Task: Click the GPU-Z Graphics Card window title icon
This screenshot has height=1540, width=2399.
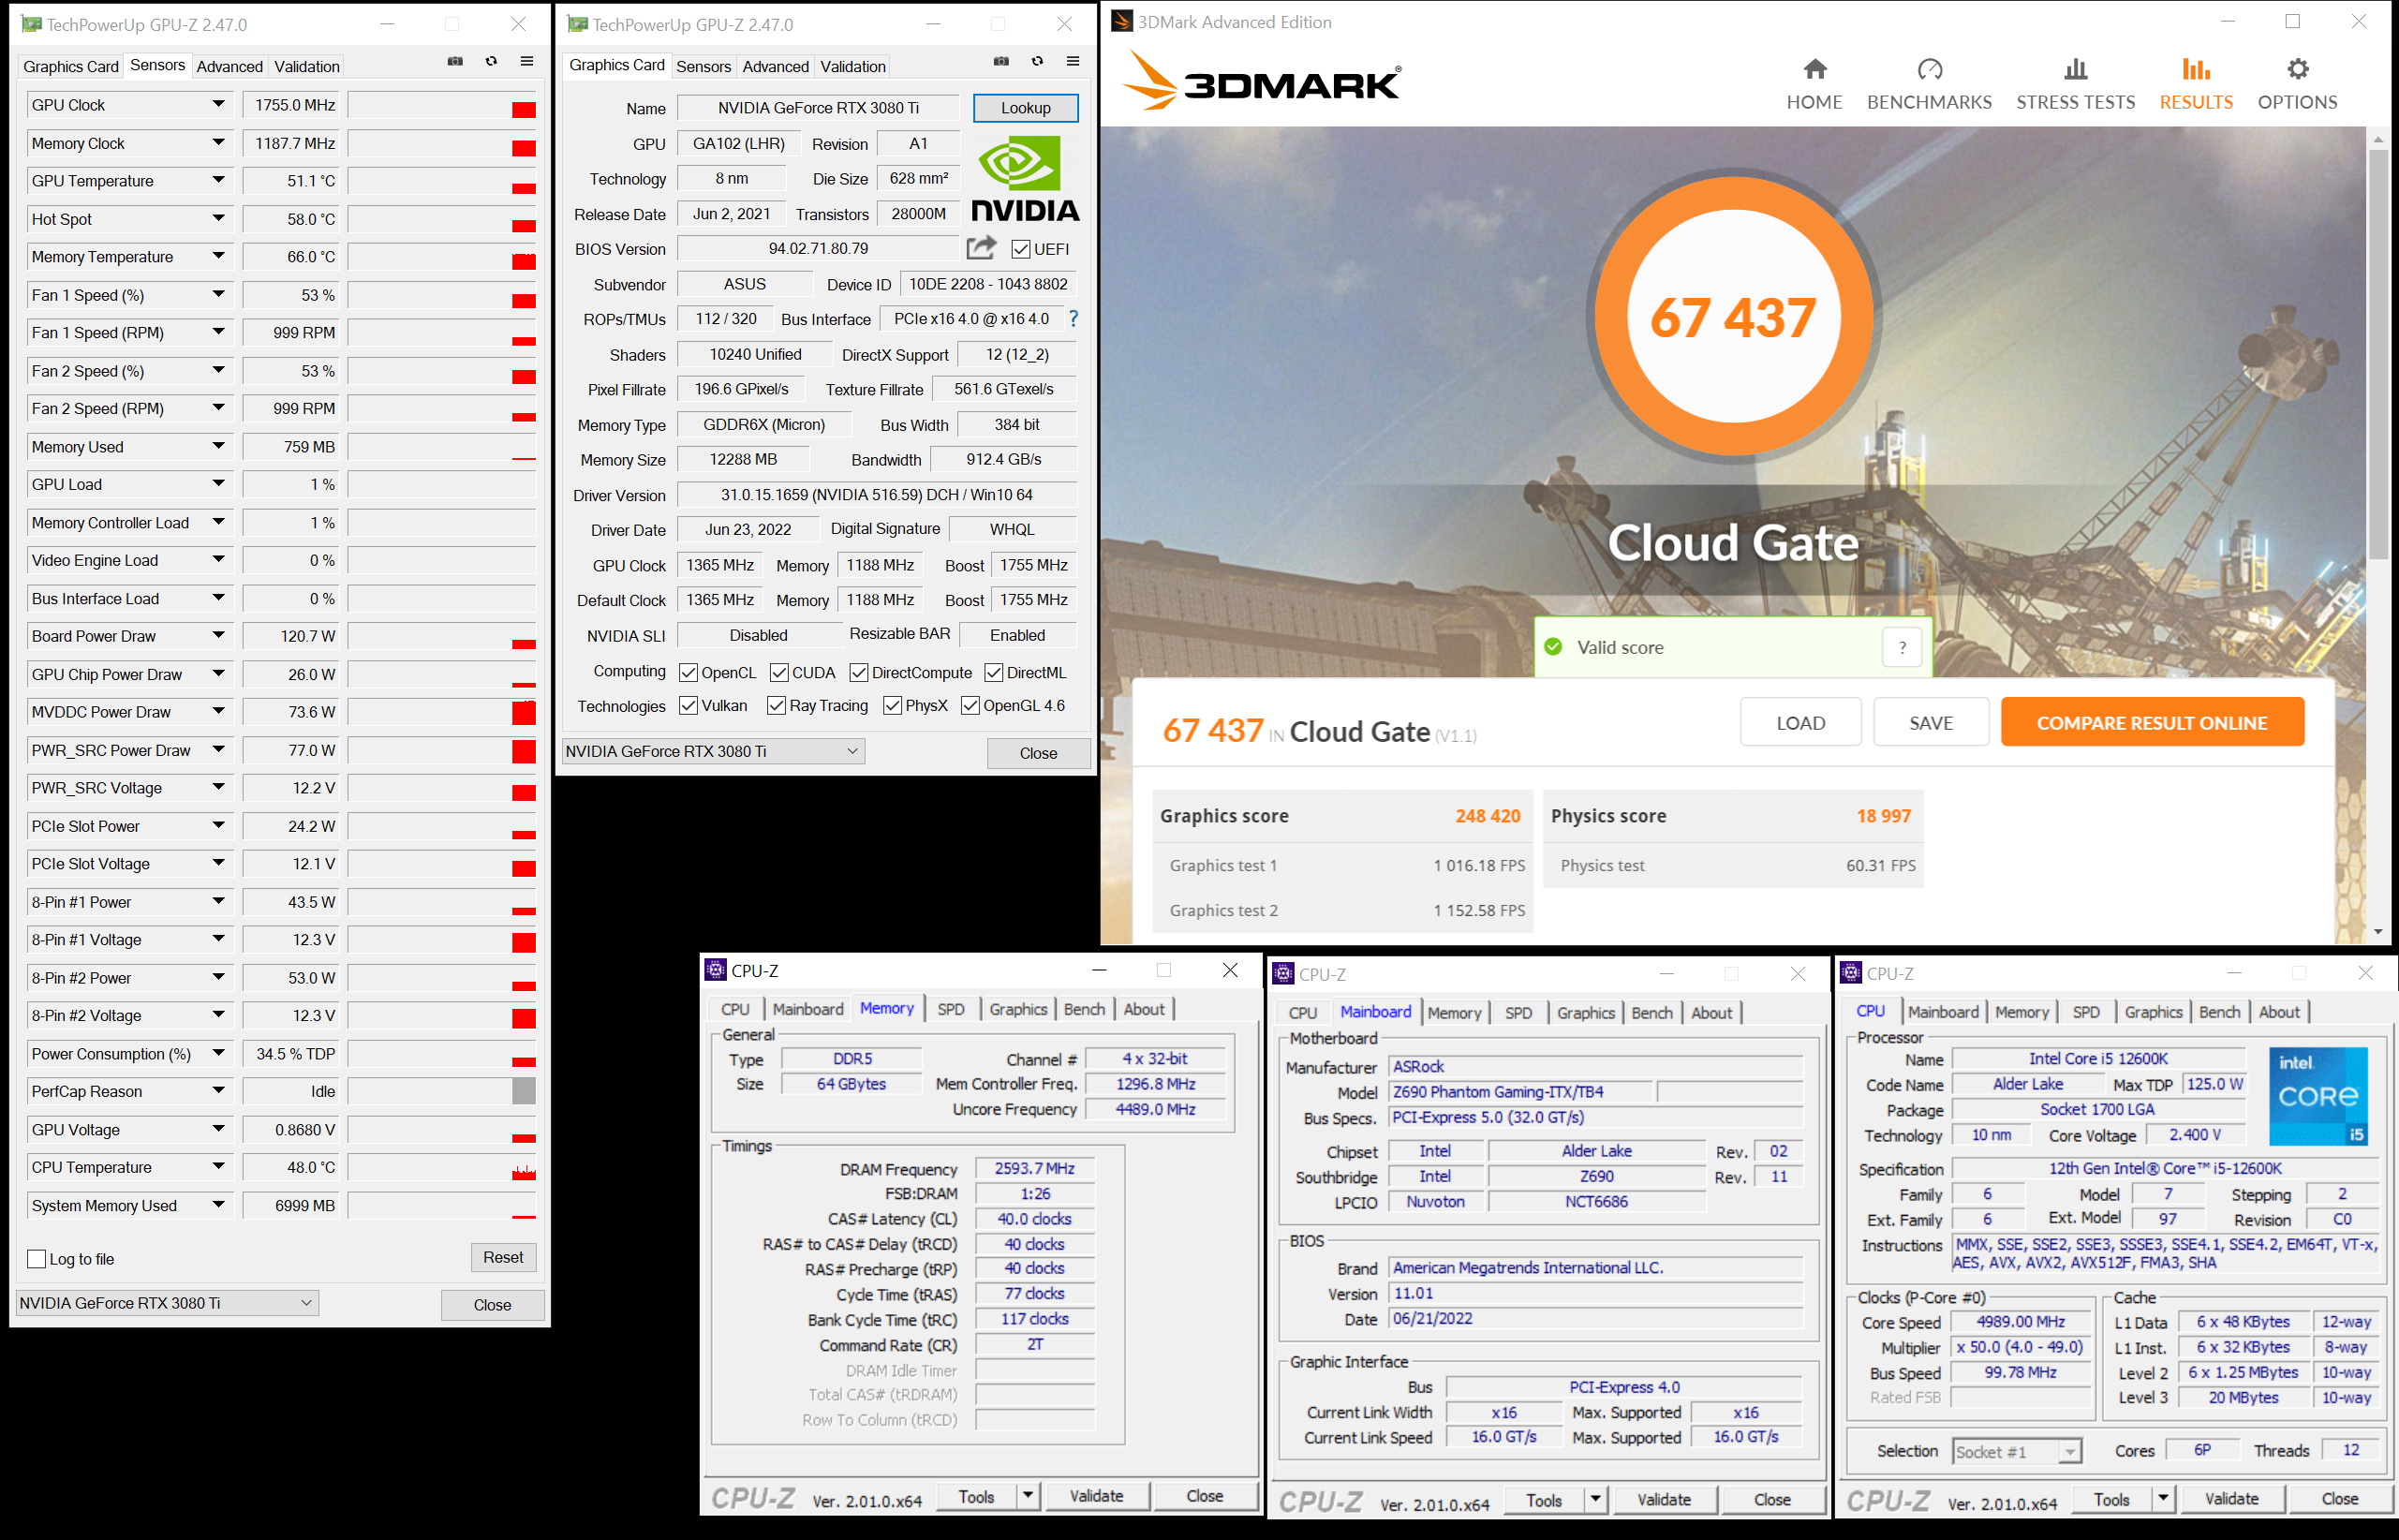Action: click(577, 24)
